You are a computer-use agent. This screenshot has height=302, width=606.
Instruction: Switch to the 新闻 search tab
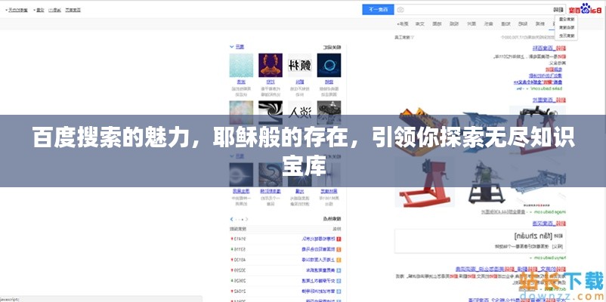pyautogui.click(x=541, y=24)
